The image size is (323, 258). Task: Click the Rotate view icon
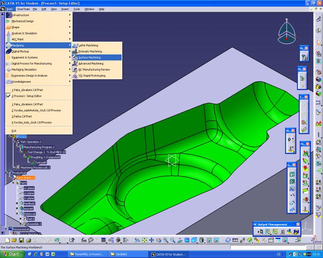click(x=158, y=240)
